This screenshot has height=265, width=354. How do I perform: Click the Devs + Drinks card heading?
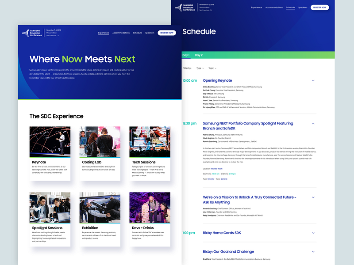coord(143,228)
